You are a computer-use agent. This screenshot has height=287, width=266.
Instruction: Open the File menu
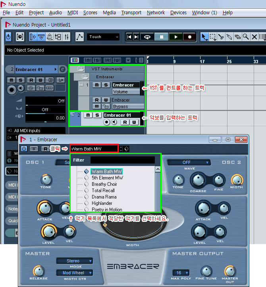point(6,12)
